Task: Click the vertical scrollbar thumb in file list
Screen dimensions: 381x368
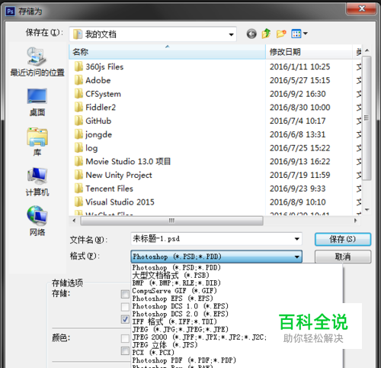Action: [x=367, y=118]
